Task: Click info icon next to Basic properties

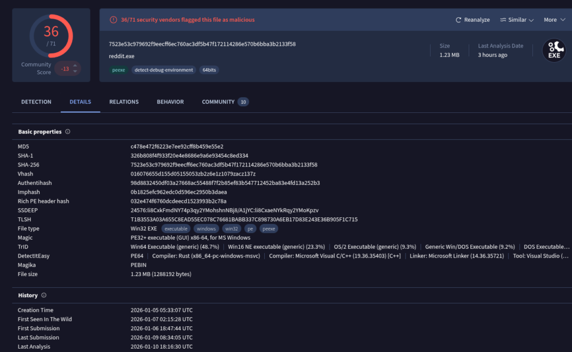Action: [68, 132]
